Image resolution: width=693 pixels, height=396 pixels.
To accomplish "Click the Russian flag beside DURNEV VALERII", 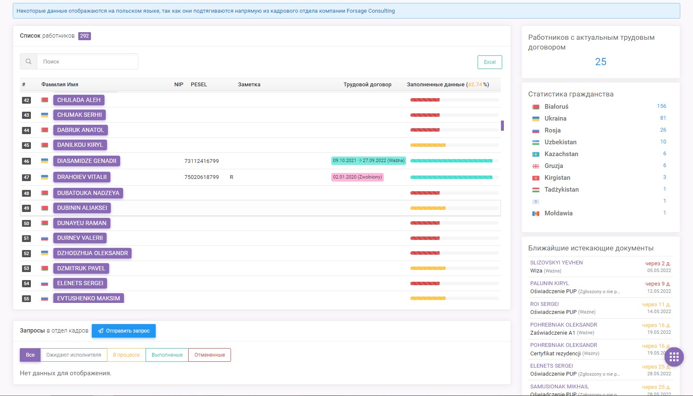I will point(44,238).
